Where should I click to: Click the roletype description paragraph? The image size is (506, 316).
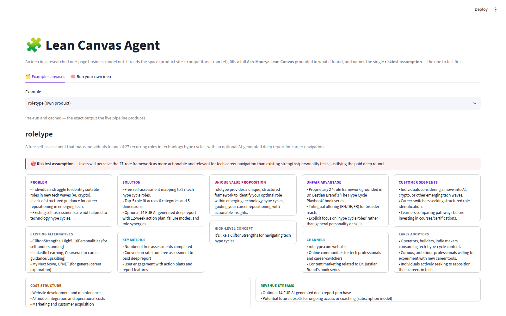(x=175, y=147)
